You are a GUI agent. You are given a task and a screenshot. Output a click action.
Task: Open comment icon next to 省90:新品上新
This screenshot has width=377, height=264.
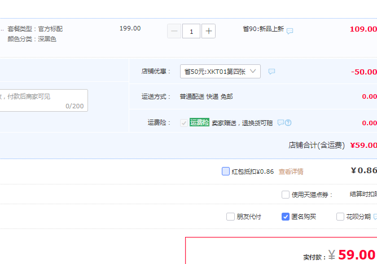coord(290,31)
